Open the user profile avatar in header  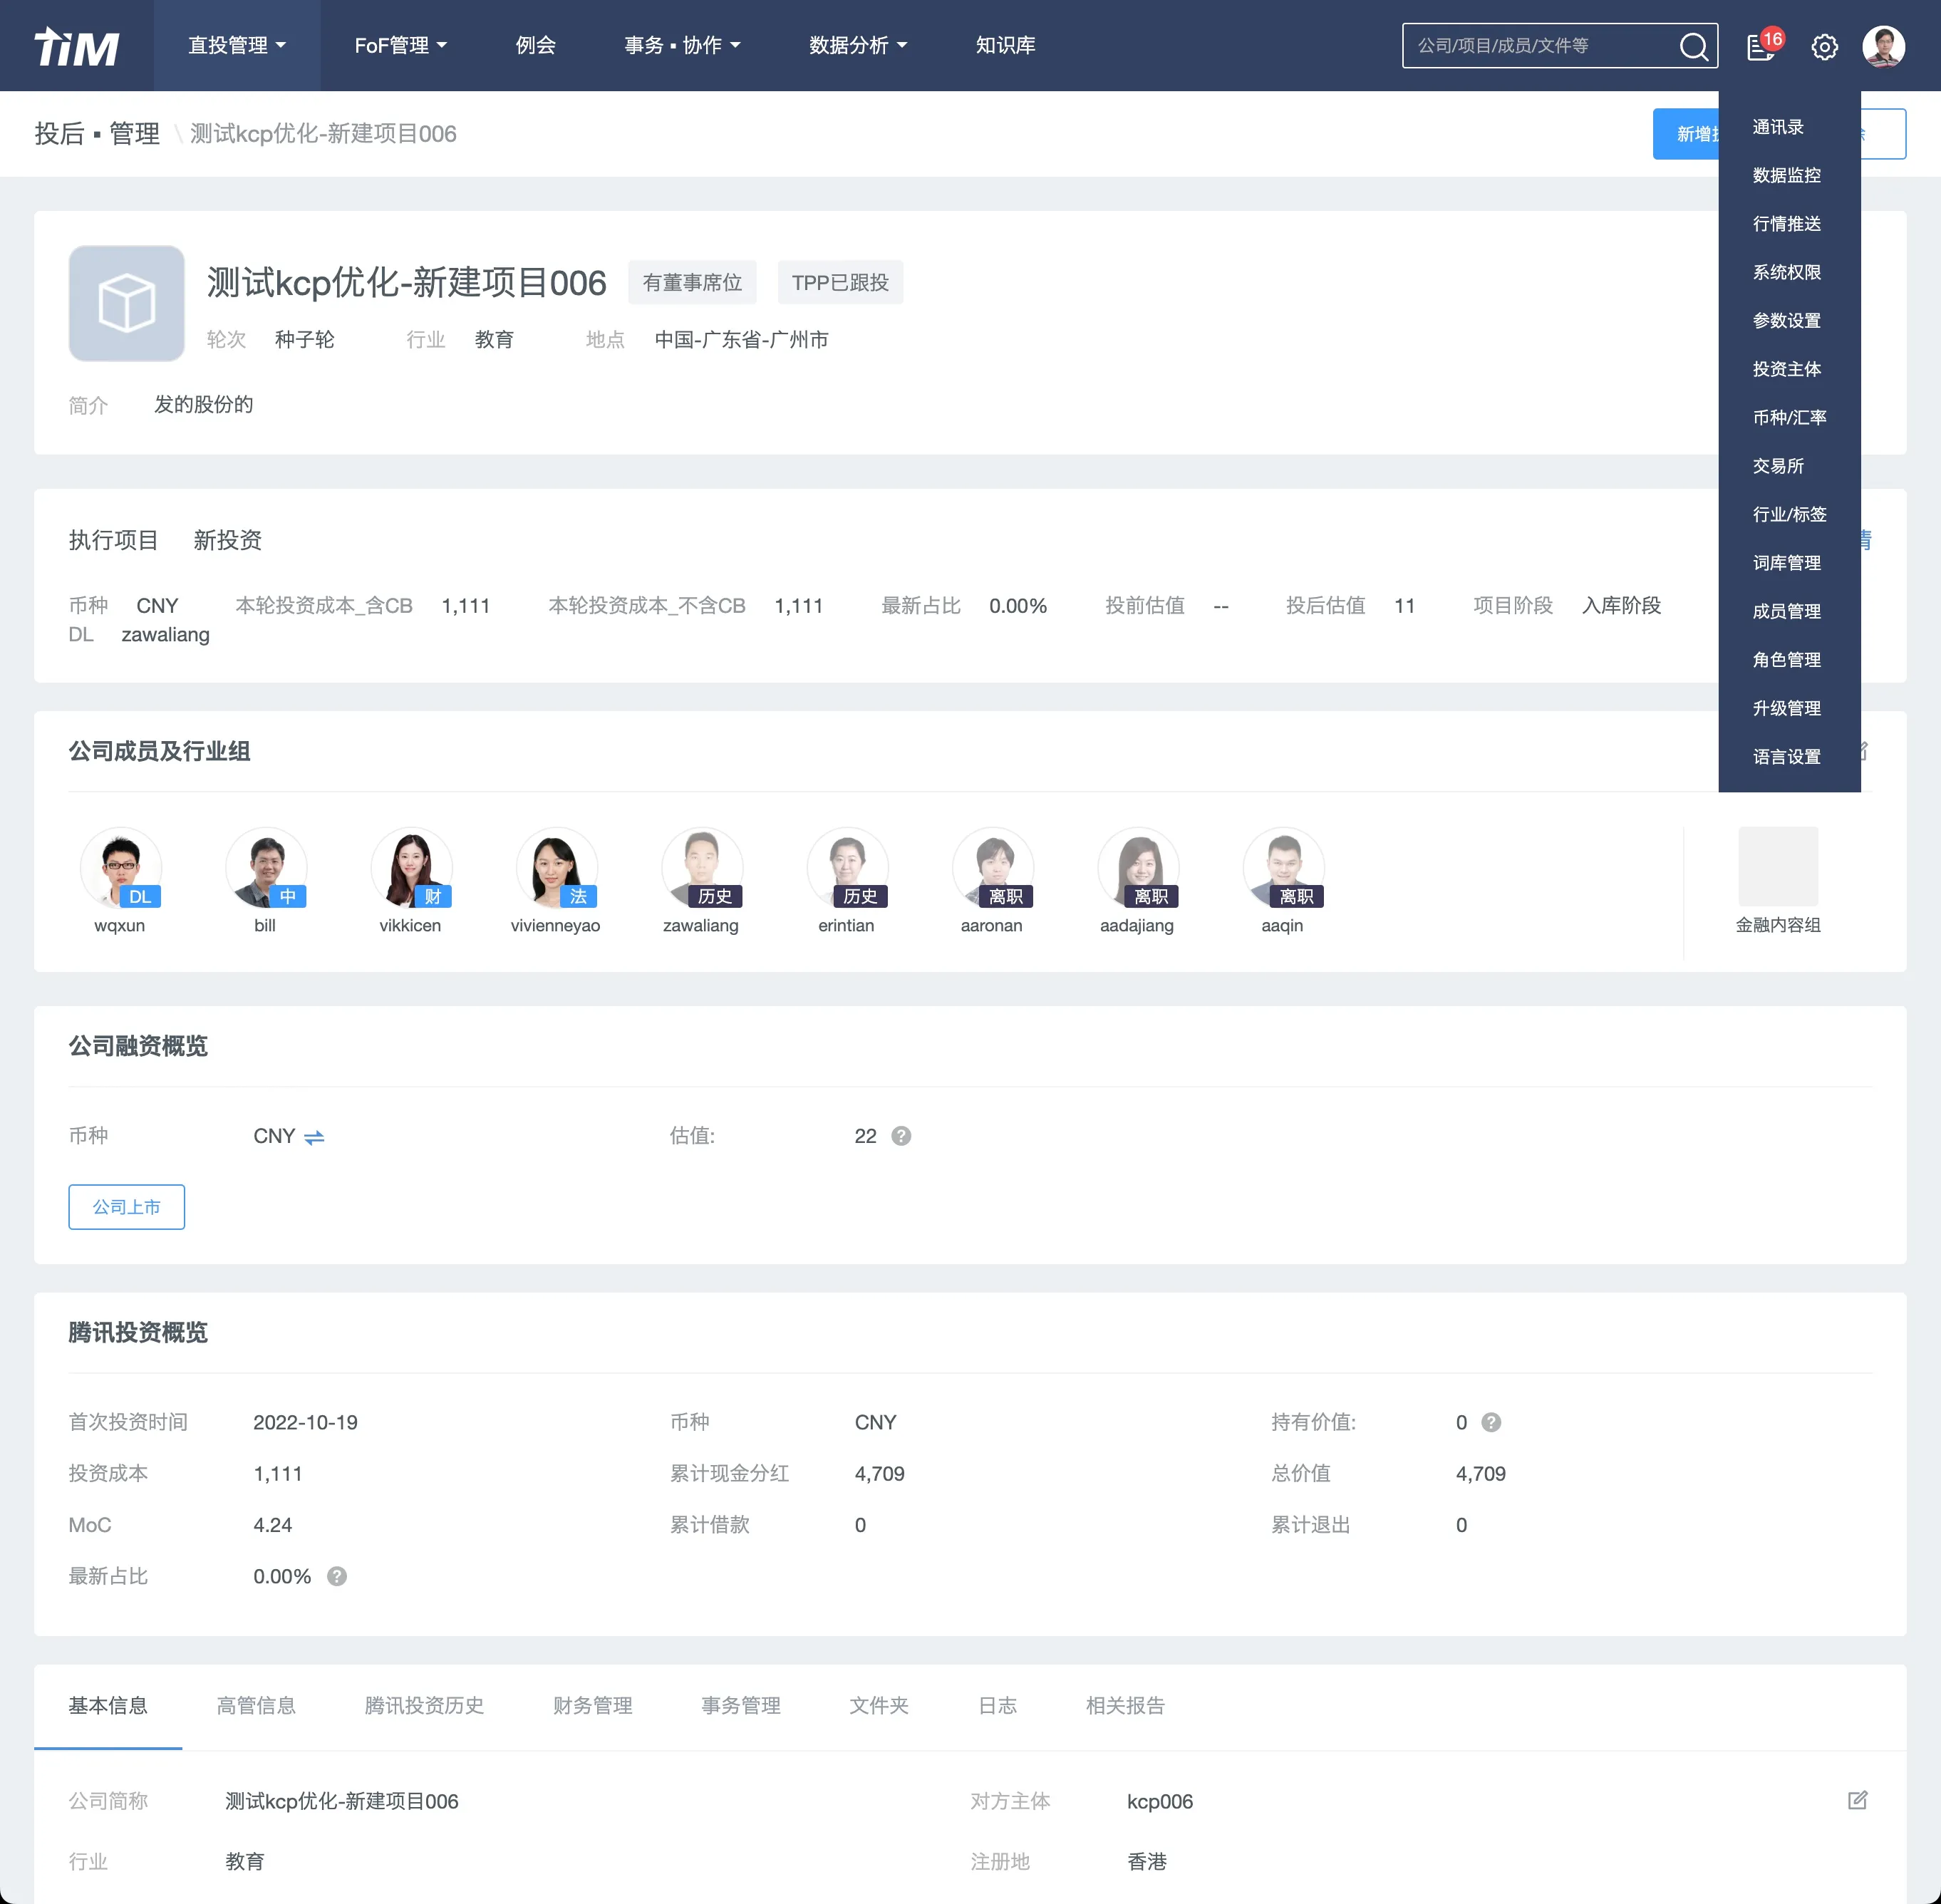point(1883,46)
